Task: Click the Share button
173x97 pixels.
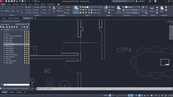Action: [37, 1]
